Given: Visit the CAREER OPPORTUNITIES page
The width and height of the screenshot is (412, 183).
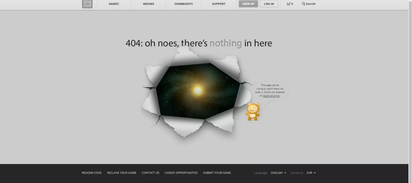Looking at the screenshot, I should coord(181,173).
